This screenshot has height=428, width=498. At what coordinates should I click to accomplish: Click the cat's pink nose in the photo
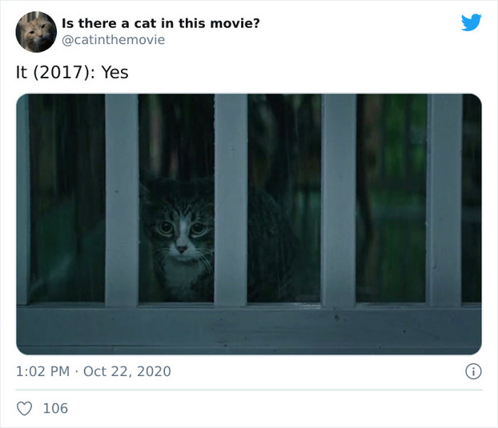(x=182, y=249)
